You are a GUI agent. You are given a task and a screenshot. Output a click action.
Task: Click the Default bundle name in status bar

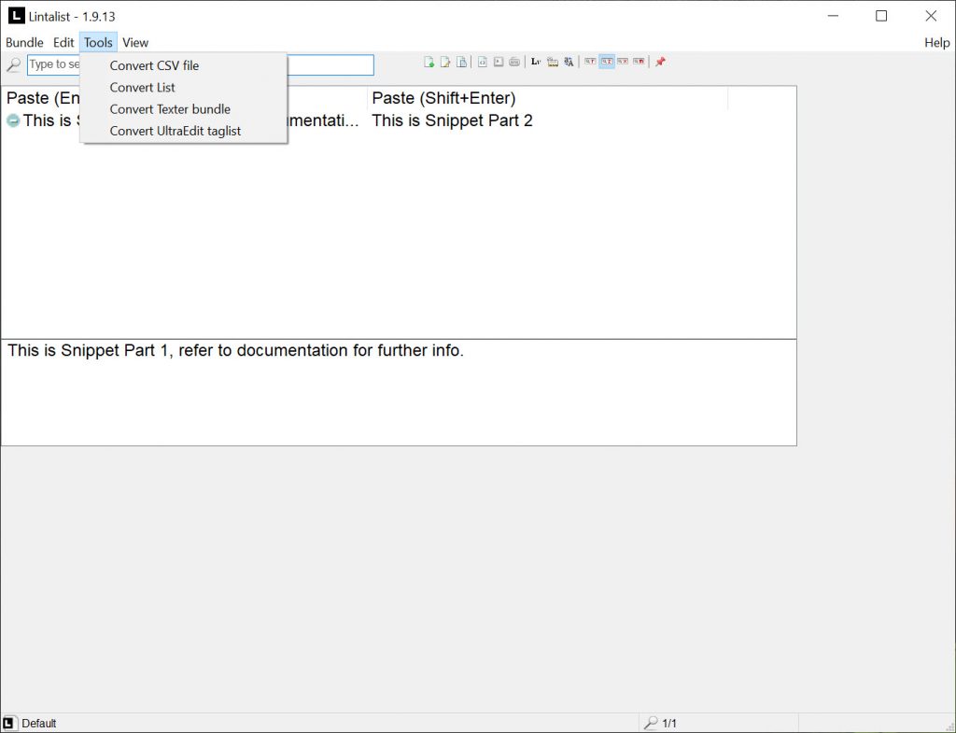point(39,724)
